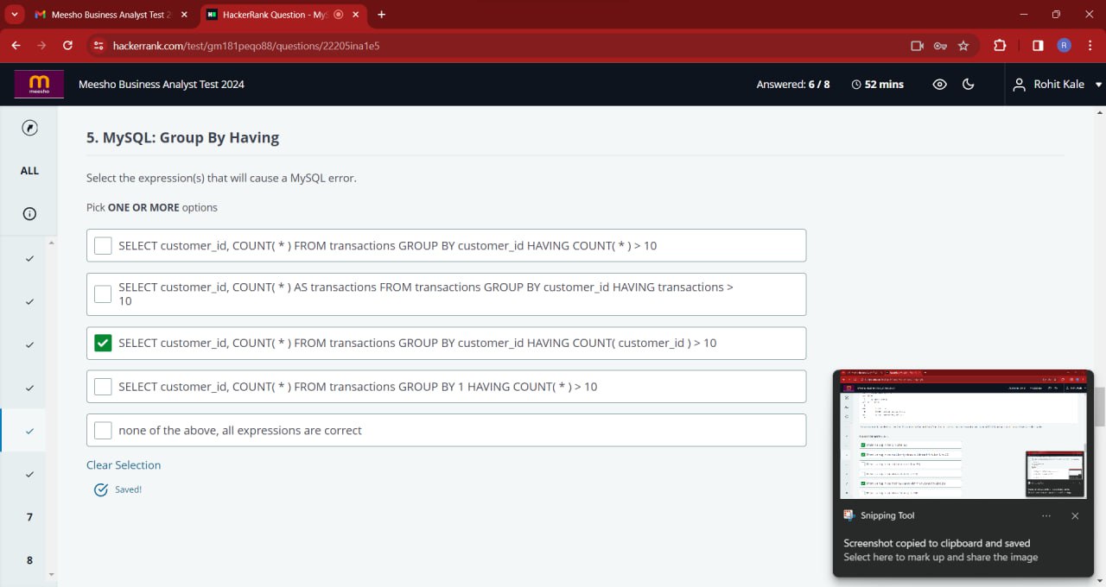Click Meesho Business Analyst Test 2024 title
This screenshot has height=587, width=1106.
click(x=162, y=85)
